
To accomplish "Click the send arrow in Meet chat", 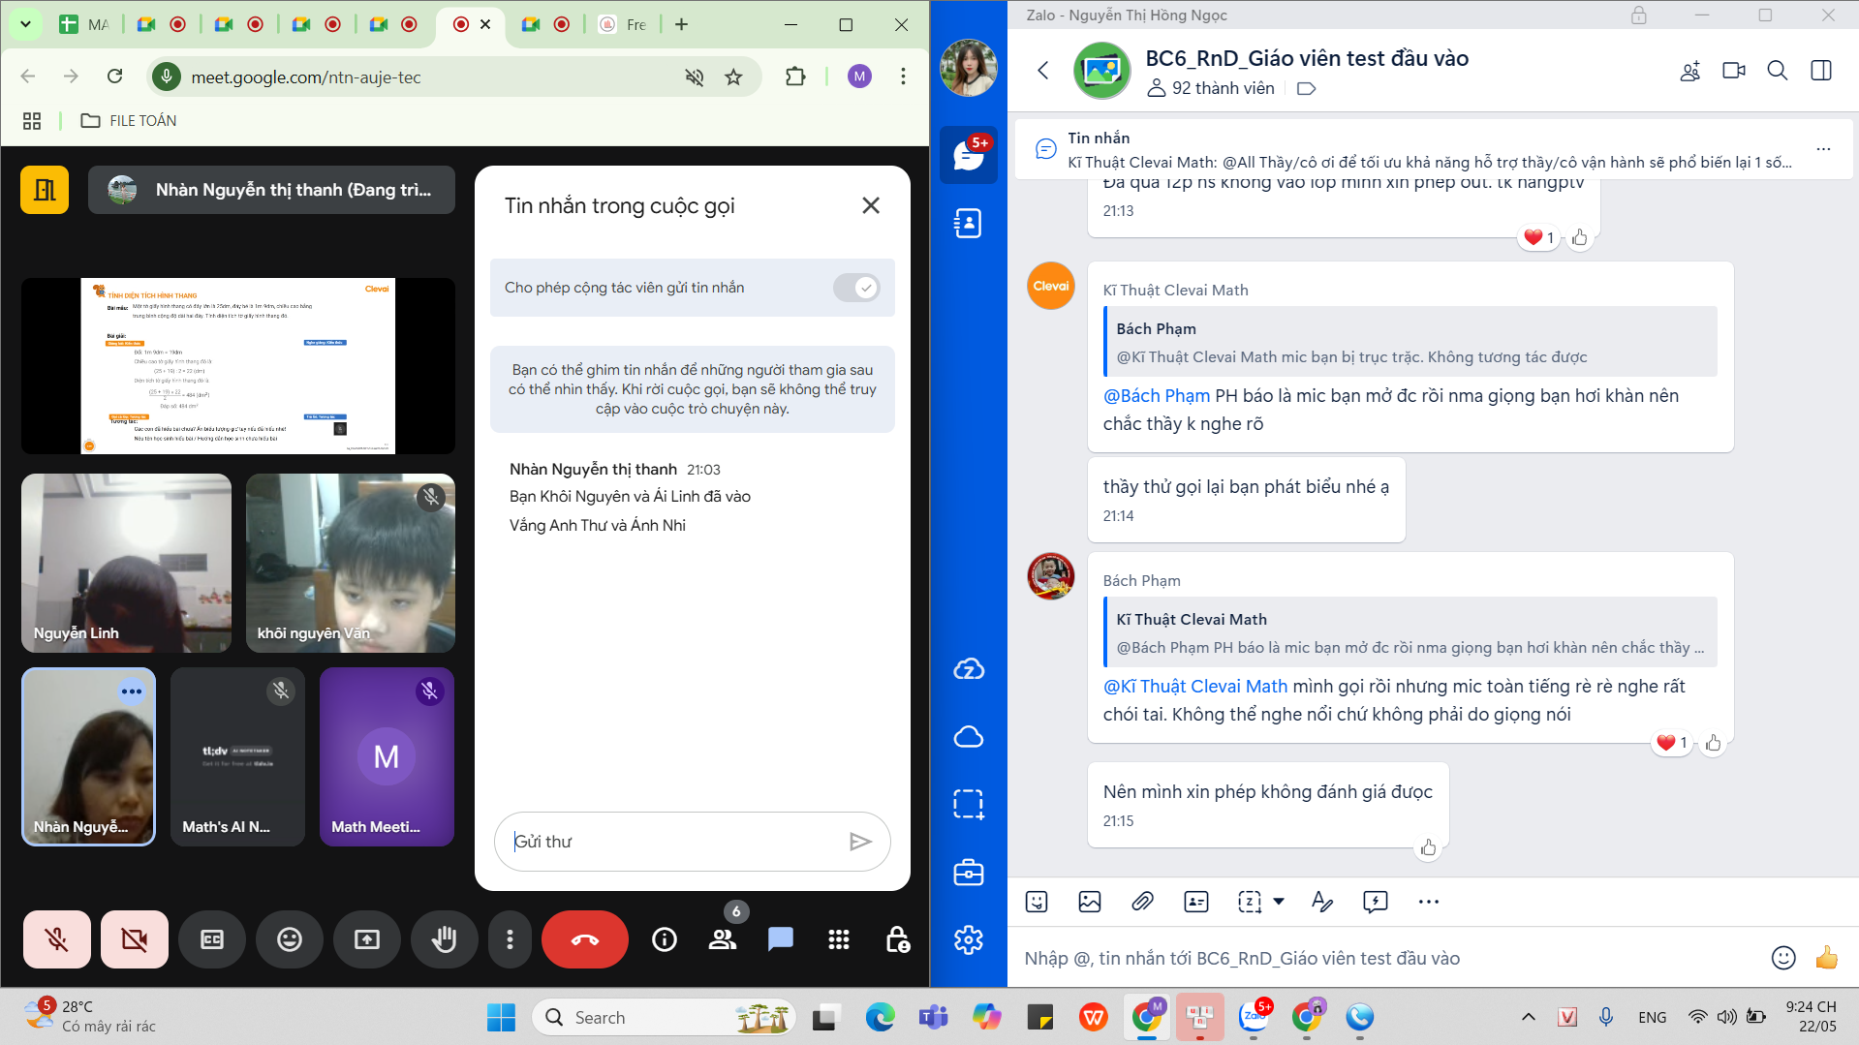I will pos(860,842).
